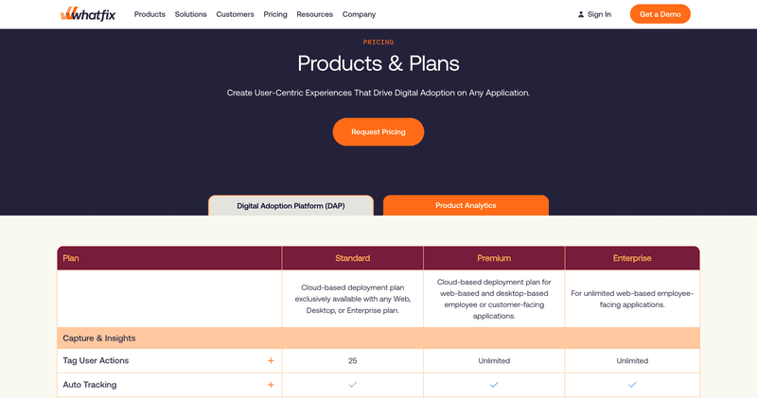Open the Customers menu

tap(235, 14)
